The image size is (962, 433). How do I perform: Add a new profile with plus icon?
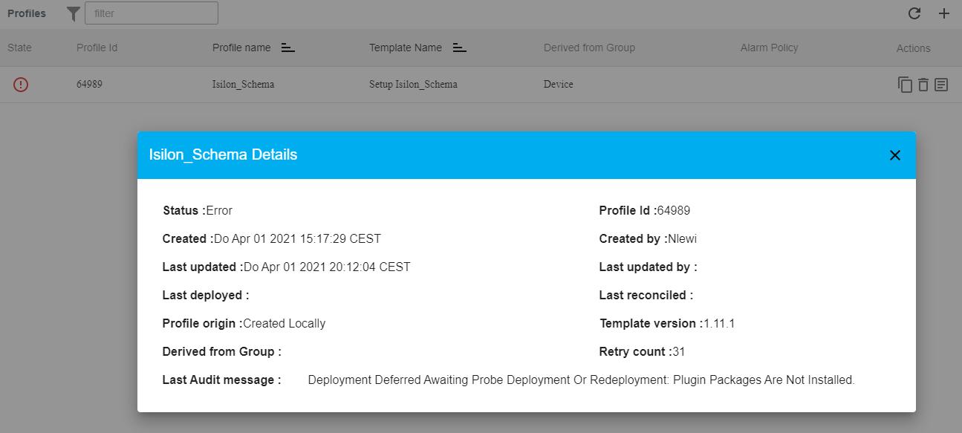tap(944, 13)
